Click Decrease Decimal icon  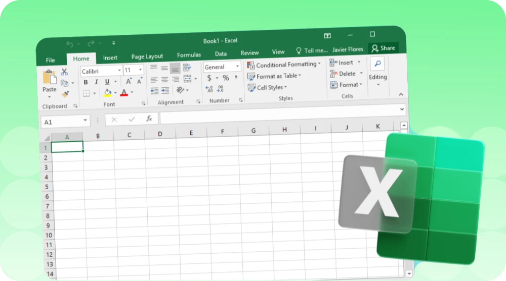click(220, 88)
